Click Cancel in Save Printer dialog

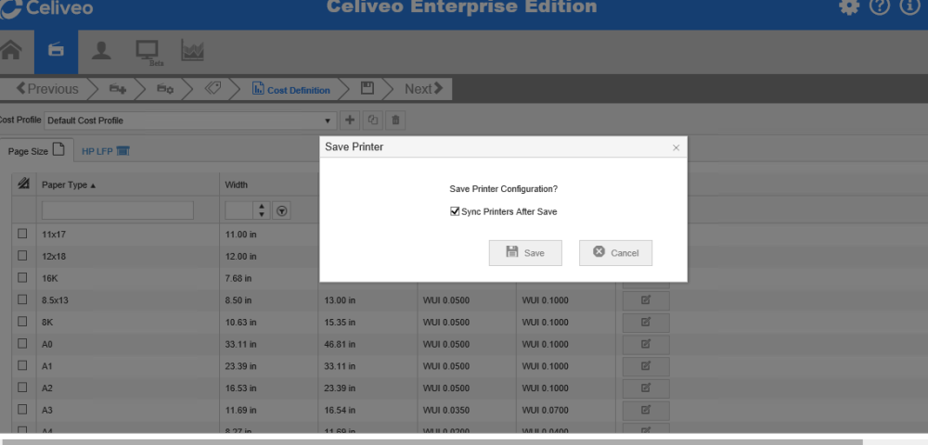point(615,253)
